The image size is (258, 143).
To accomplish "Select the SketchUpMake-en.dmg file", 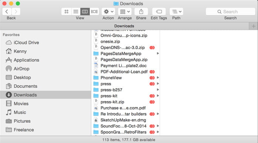I will 123,120.
